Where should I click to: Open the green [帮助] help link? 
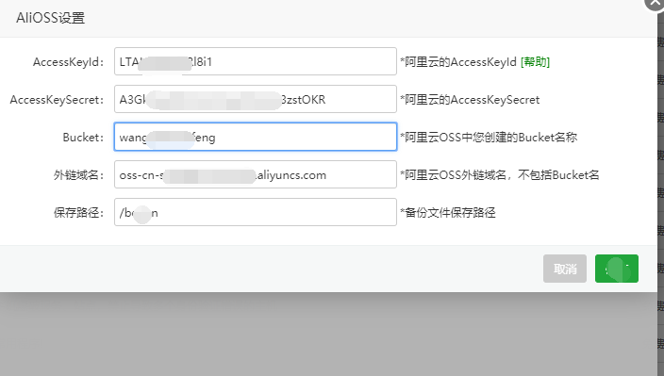coord(536,62)
